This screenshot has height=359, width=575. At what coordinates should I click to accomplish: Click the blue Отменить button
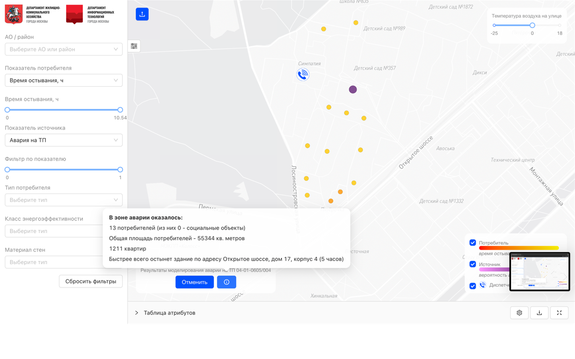194,282
